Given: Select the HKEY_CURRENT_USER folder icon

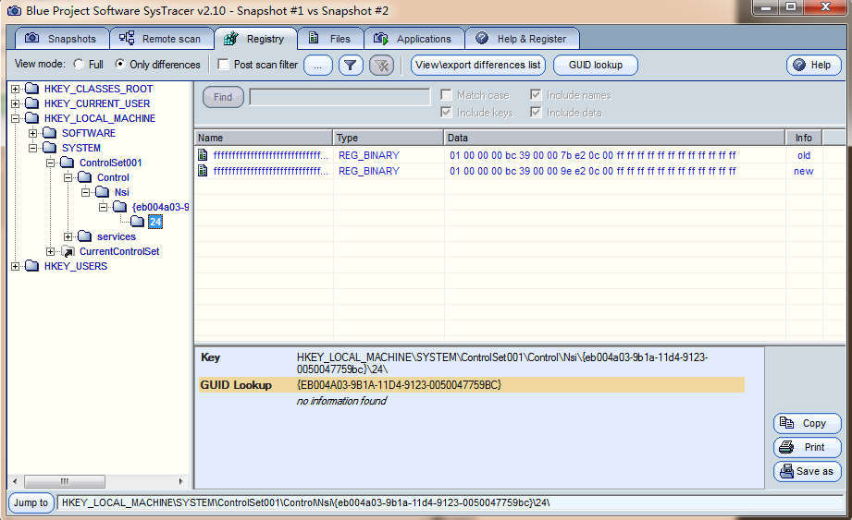Looking at the screenshot, I should [32, 103].
